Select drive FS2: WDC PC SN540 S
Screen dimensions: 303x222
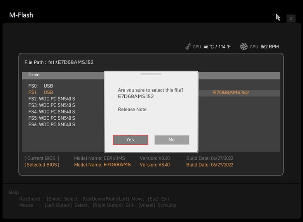pos(52,99)
